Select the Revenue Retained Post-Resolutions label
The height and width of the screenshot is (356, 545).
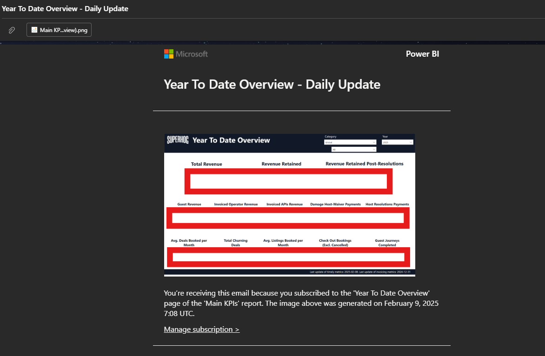[365, 164]
